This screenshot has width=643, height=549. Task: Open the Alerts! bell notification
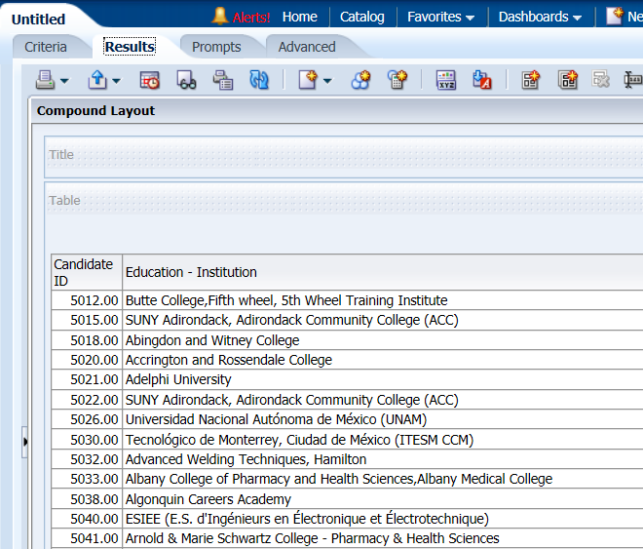241,17
